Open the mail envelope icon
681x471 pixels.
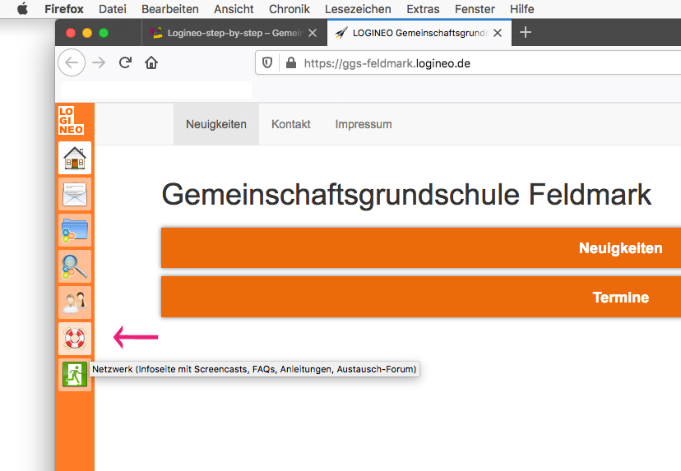75,194
